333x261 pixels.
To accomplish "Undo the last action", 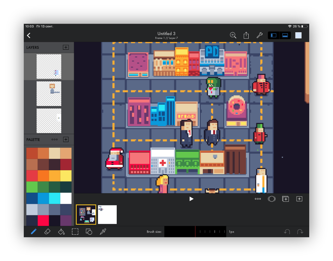I will (x=287, y=232).
